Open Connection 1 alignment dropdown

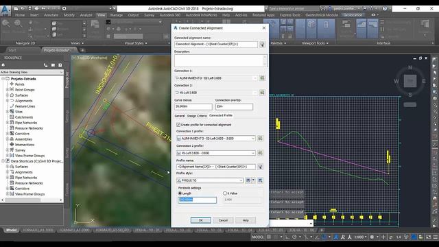pos(254,78)
